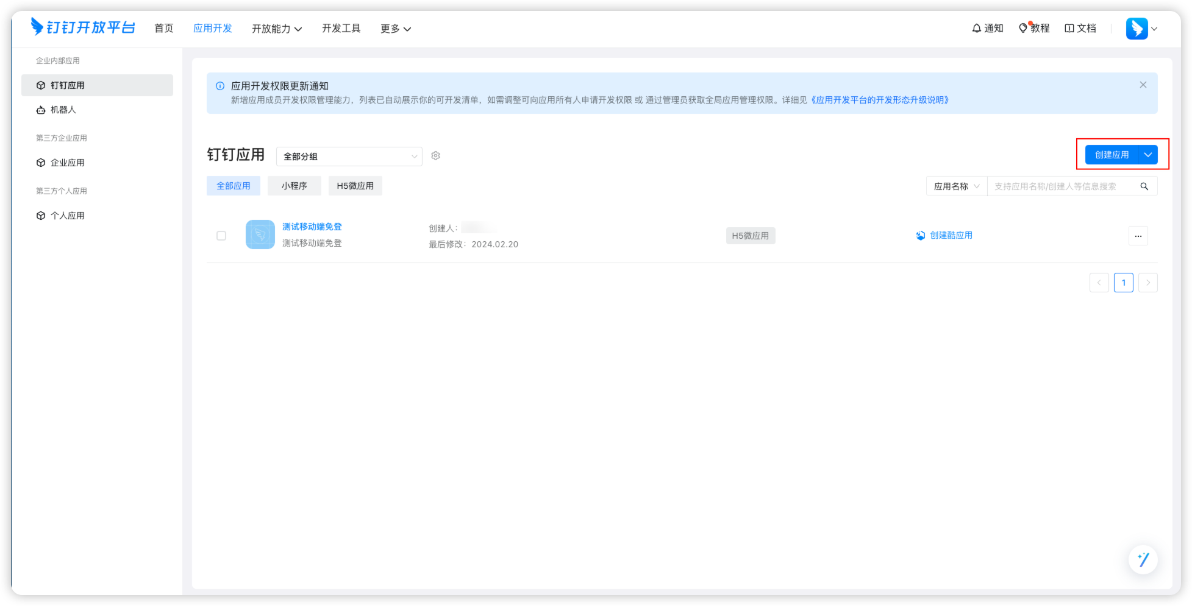Click the 企业应用 cube icon
1192x606 pixels.
pos(41,163)
